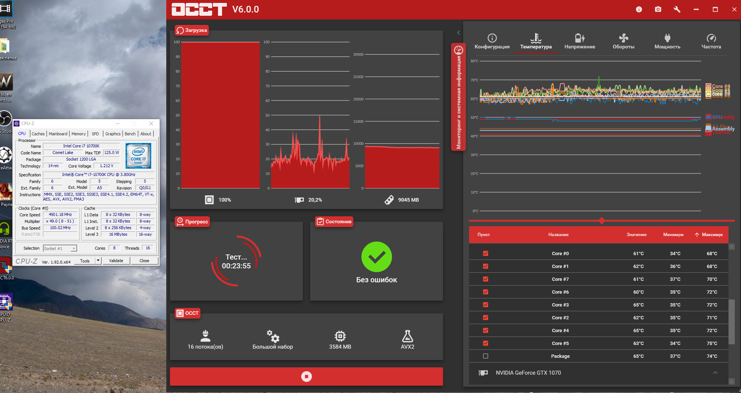
Task: Click the gauge icon on monitoring side tab
Action: click(458, 50)
